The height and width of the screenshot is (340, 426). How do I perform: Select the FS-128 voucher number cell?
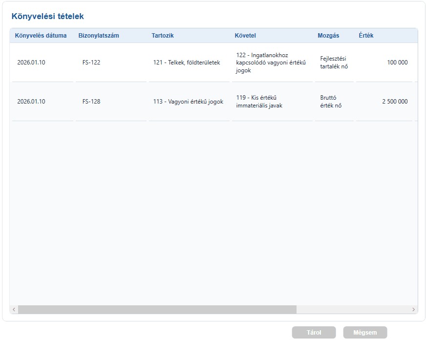(111, 102)
